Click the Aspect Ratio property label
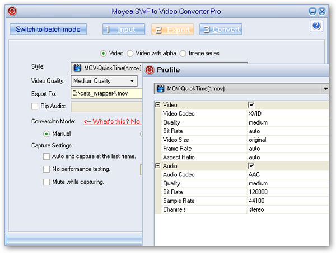Image resolution: width=336 pixels, height=253 pixels. pos(179,157)
